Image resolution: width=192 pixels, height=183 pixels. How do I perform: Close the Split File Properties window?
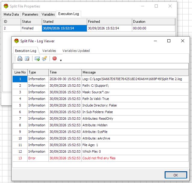[x=170, y=6]
